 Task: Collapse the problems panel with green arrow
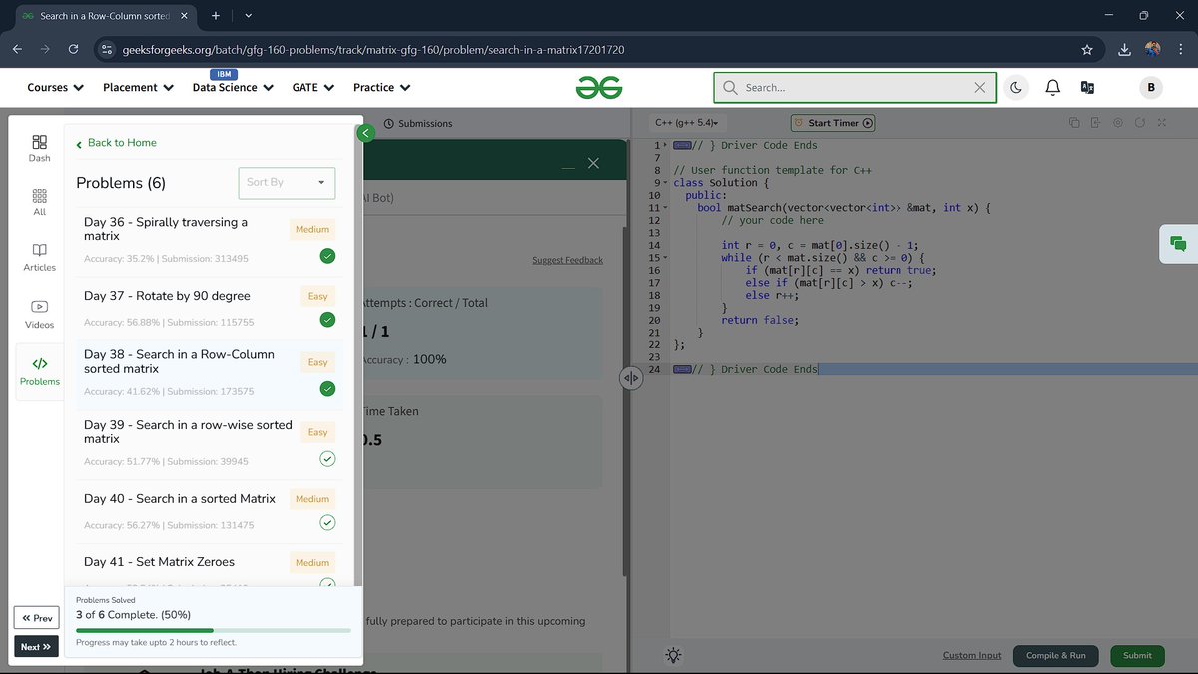point(365,133)
